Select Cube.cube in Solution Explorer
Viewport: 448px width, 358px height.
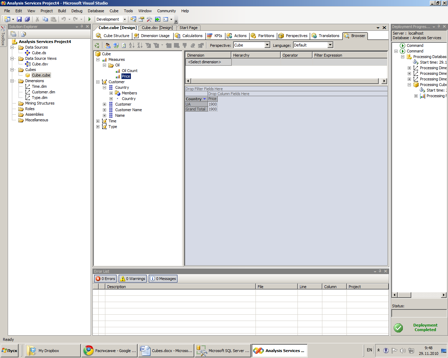pos(41,75)
